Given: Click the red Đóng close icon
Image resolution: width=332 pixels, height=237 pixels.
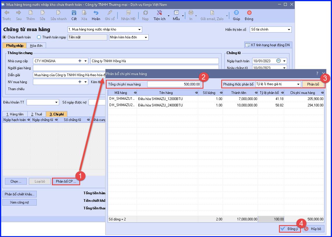Looking at the screenshot, I should (249, 13).
